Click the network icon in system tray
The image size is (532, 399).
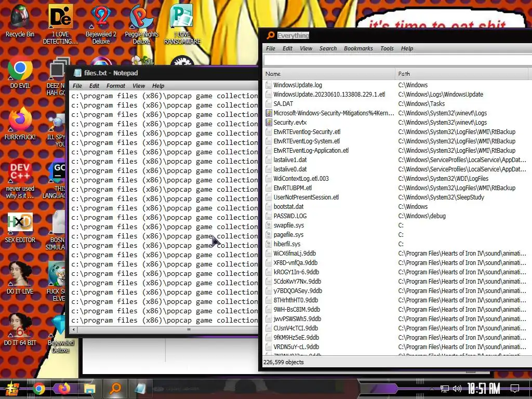tap(445, 389)
